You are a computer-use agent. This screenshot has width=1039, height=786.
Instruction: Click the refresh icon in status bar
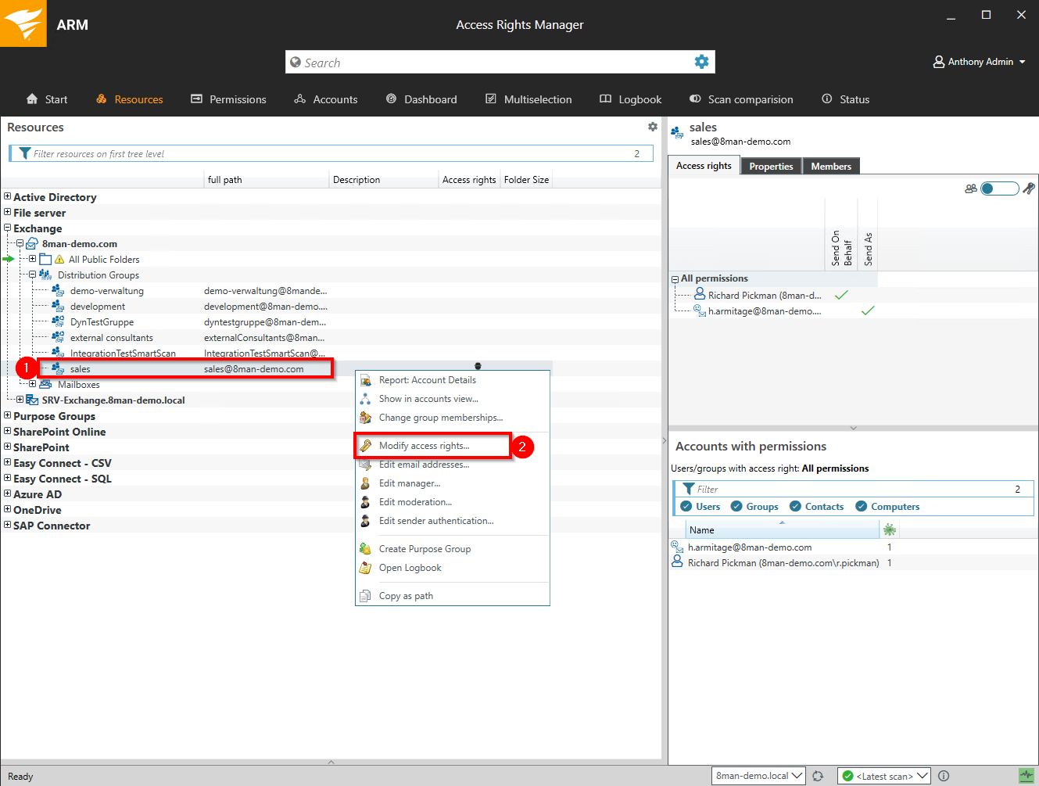pos(818,776)
